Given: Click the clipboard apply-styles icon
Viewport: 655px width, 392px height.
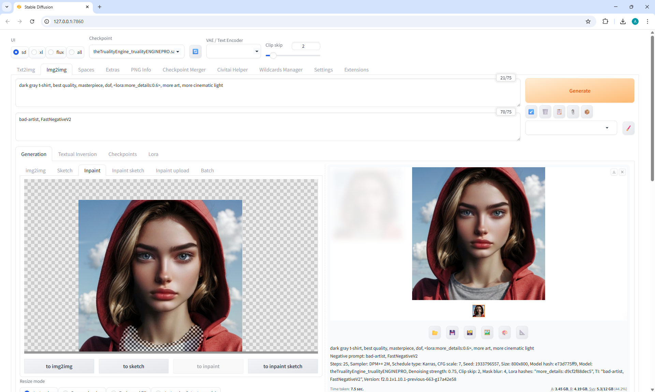Looking at the screenshot, I should (559, 112).
